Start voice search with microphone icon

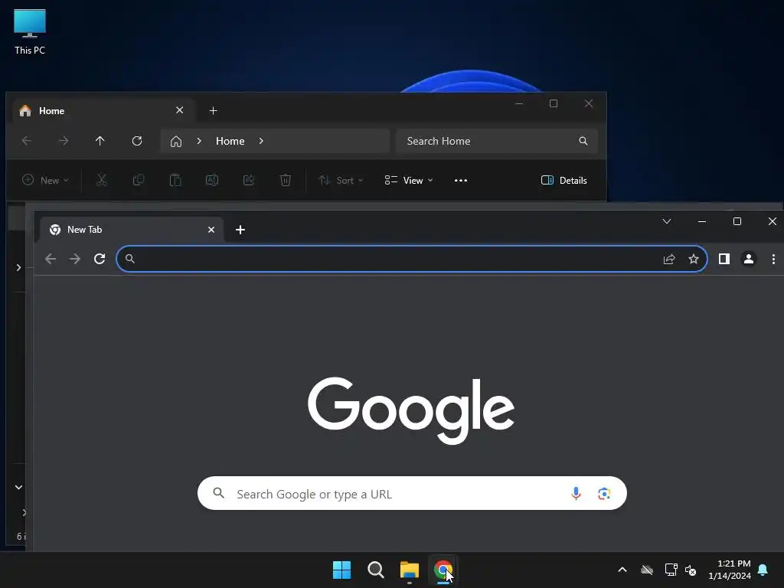point(576,494)
